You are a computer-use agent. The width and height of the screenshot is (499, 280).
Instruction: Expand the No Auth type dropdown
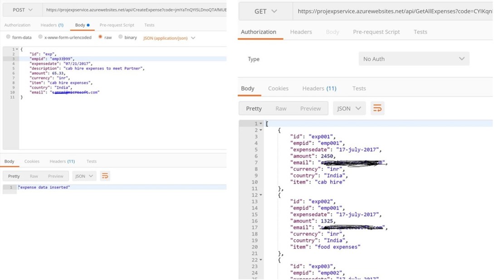tap(414, 59)
